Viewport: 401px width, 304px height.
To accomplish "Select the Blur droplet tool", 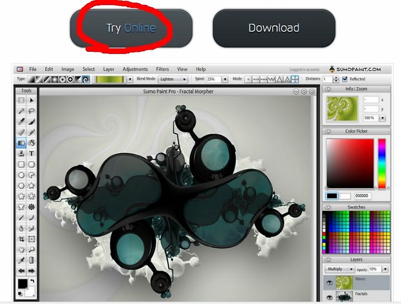I will [x=22, y=228].
